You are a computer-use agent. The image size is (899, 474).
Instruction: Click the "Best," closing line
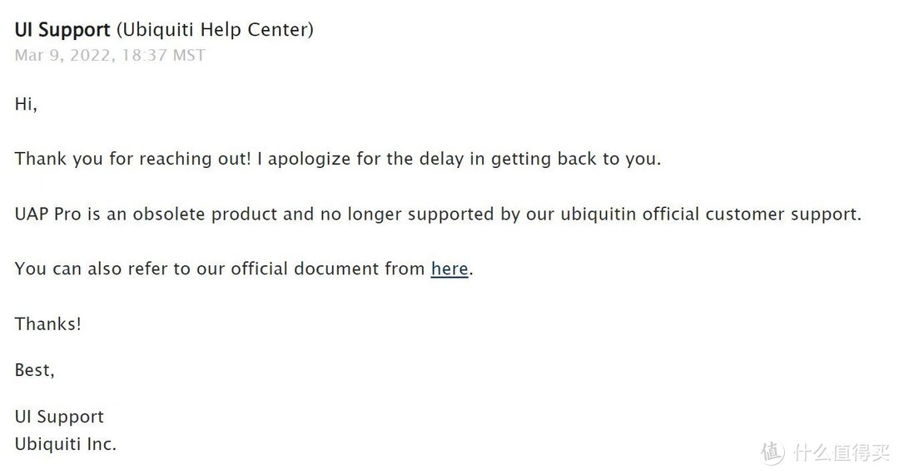35,371
